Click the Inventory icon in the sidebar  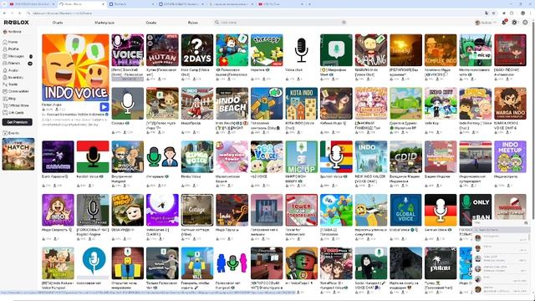5,78
